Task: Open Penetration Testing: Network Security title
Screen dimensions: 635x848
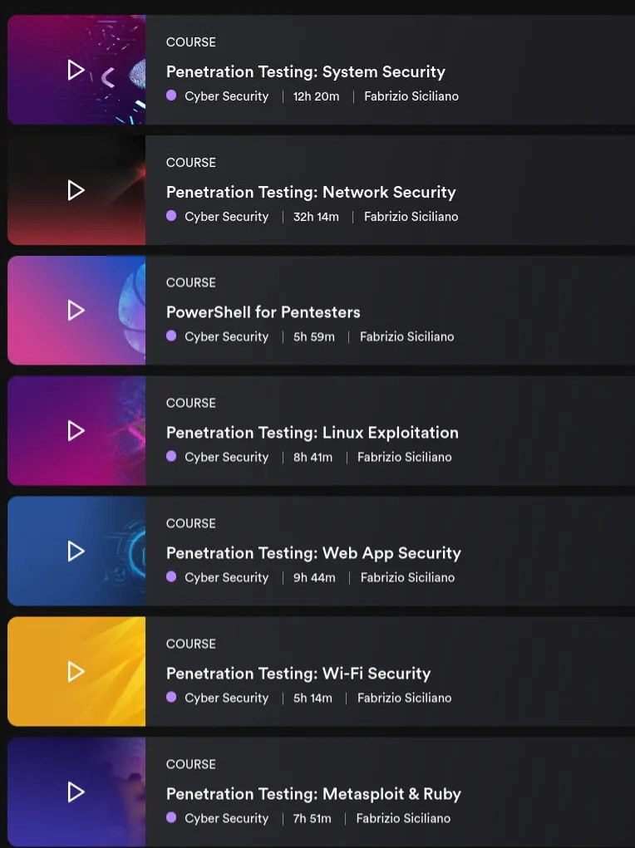Action: [311, 193]
